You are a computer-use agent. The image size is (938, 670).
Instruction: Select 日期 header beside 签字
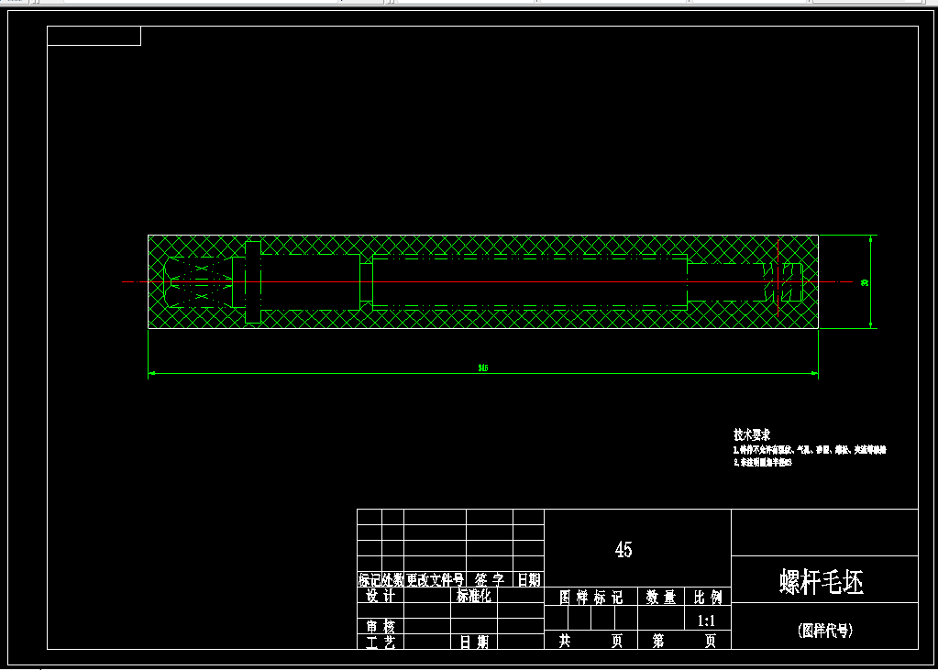[x=529, y=579]
